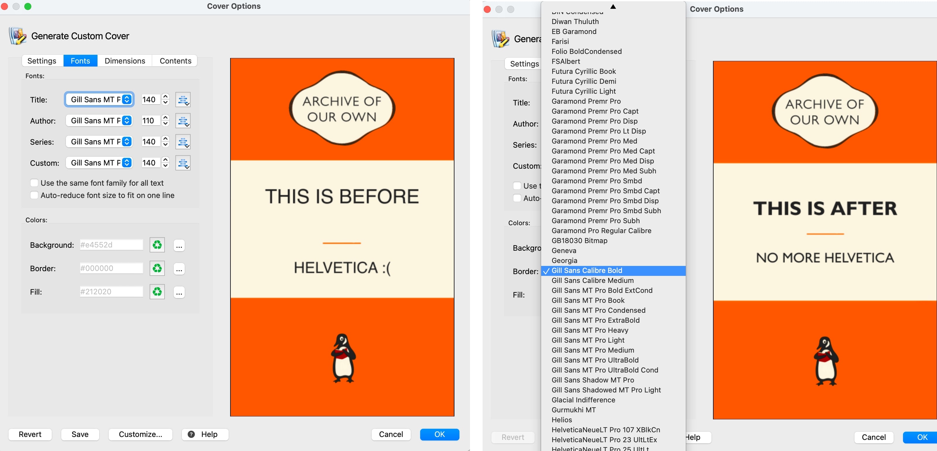
Task: Select Gill Sans MT Pro Heavy font
Action: (590, 330)
